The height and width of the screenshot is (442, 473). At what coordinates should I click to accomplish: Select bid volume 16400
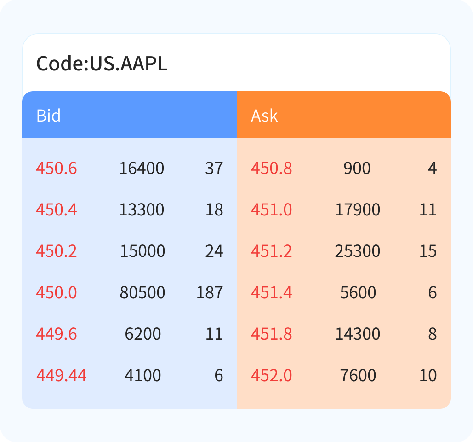(x=142, y=169)
